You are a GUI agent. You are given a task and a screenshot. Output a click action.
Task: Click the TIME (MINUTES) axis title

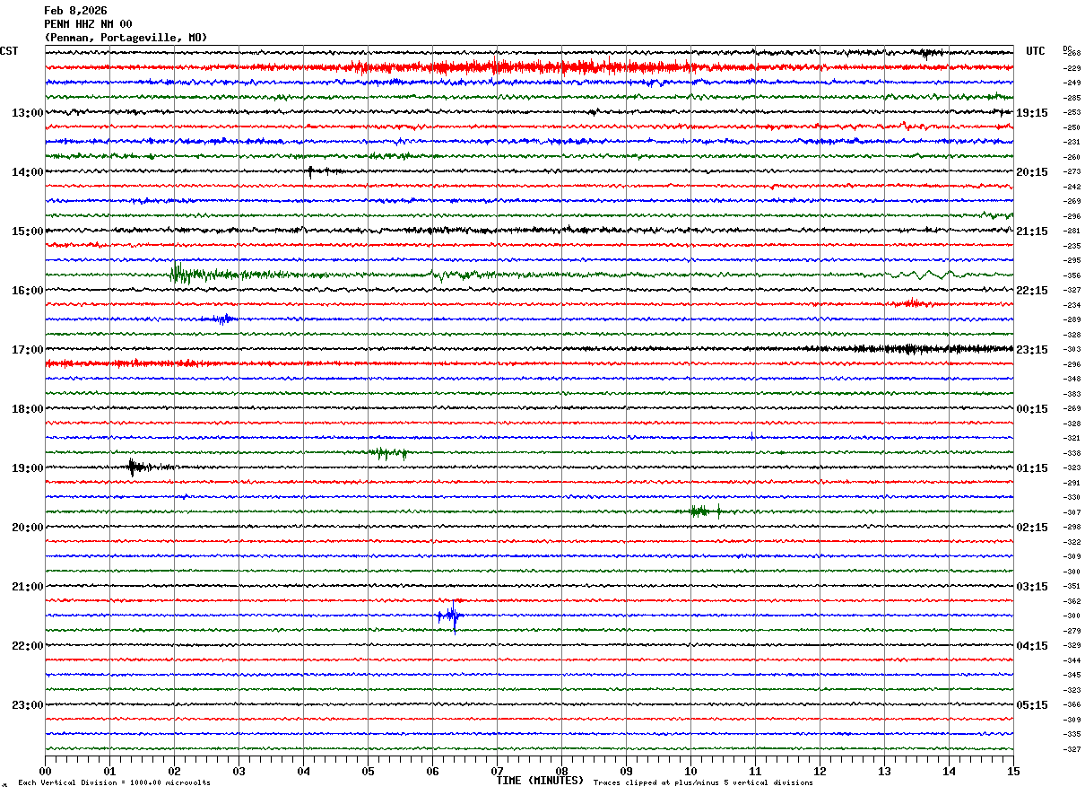540,781
